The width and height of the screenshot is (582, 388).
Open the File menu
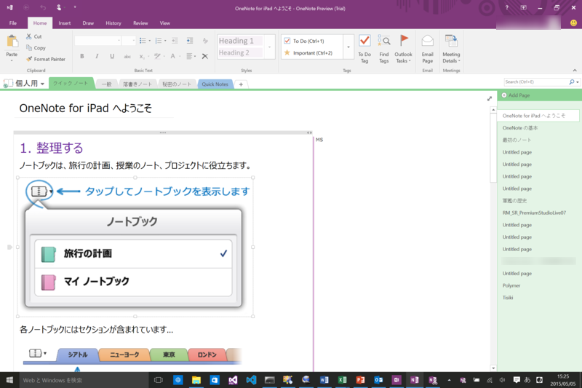pos(13,23)
